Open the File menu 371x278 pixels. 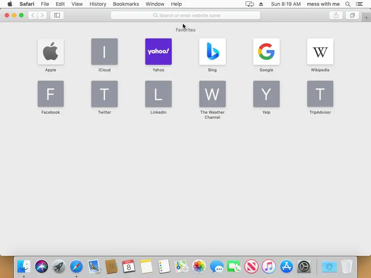pyautogui.click(x=45, y=4)
